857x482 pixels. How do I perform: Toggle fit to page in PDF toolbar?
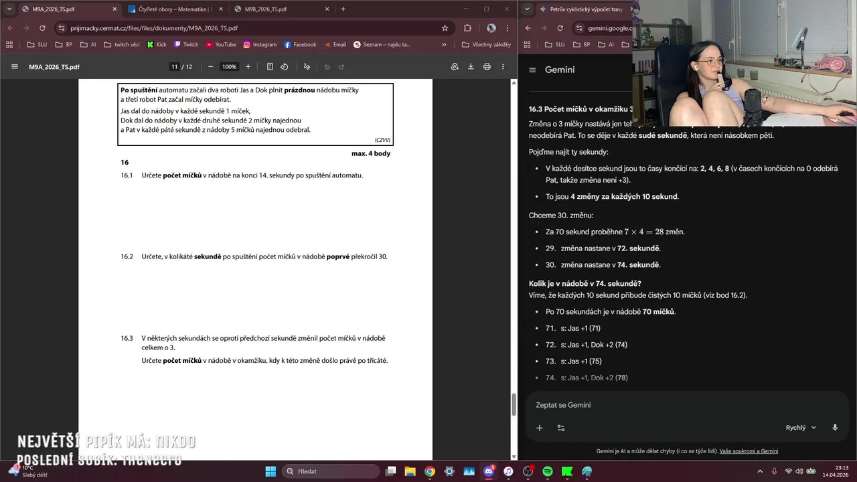pos(270,67)
